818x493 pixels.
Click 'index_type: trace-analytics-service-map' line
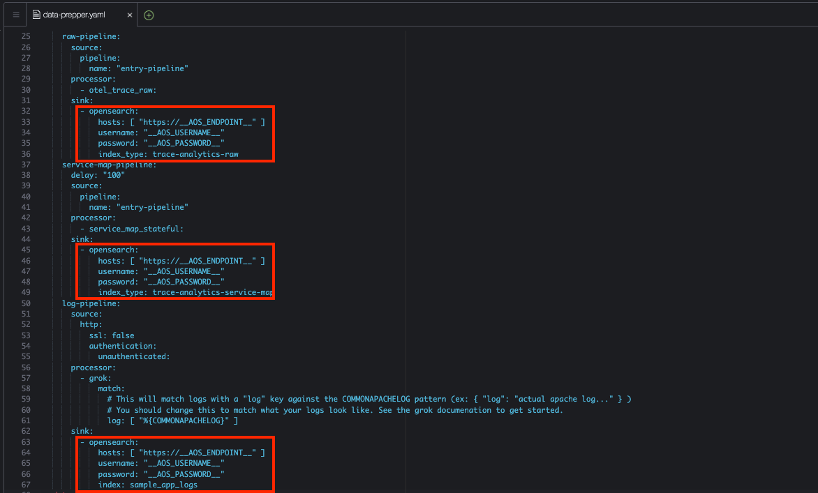pyautogui.click(x=185, y=292)
